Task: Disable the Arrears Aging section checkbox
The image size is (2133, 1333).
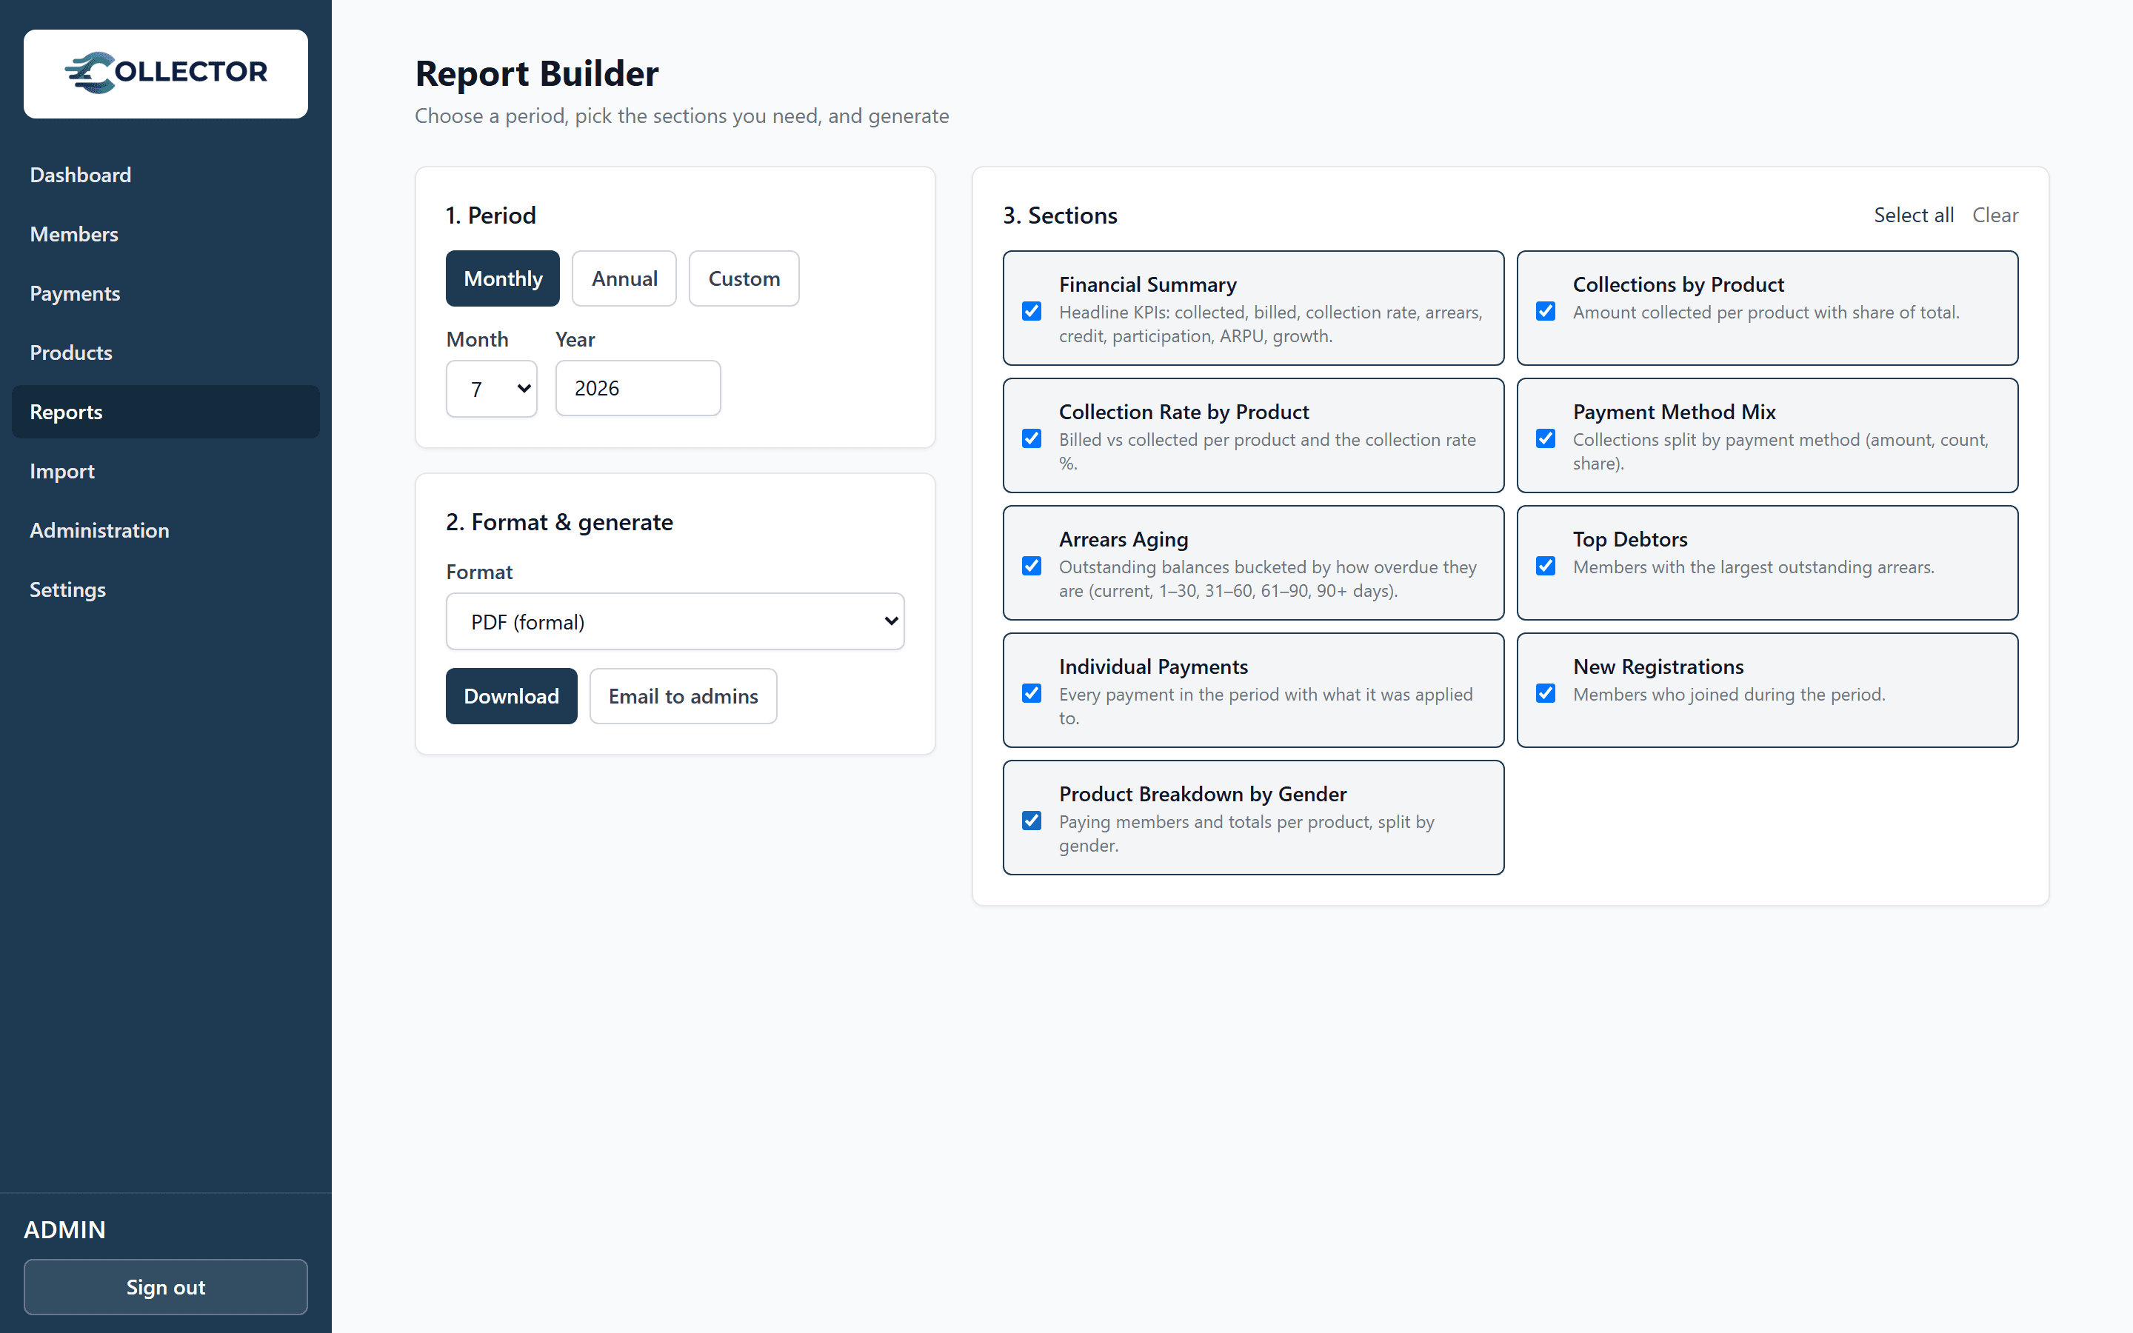Action: (1031, 566)
